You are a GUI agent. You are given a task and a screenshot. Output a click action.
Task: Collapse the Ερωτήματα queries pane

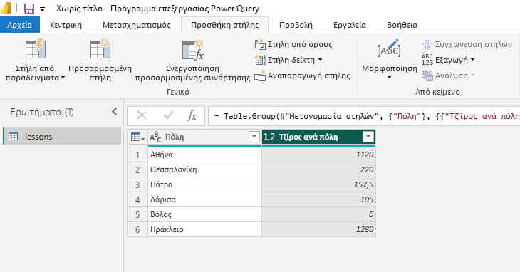pos(115,112)
